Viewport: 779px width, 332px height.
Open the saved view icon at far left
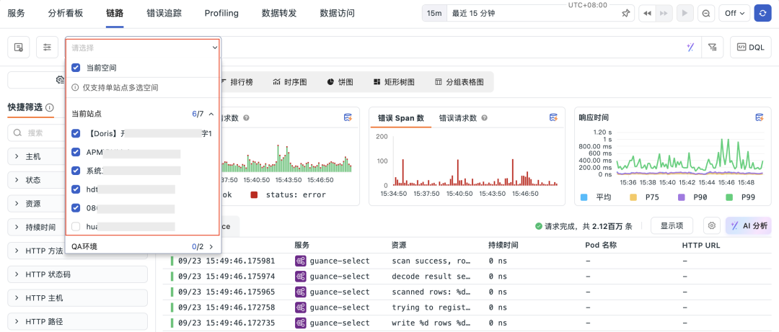pyautogui.click(x=18, y=47)
